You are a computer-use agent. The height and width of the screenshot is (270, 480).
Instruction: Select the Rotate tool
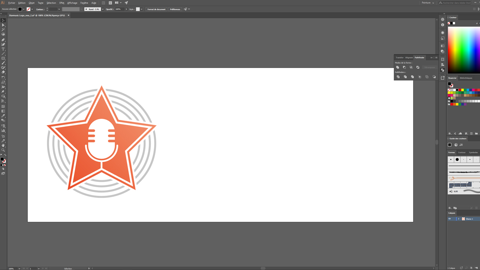(x=3, y=78)
